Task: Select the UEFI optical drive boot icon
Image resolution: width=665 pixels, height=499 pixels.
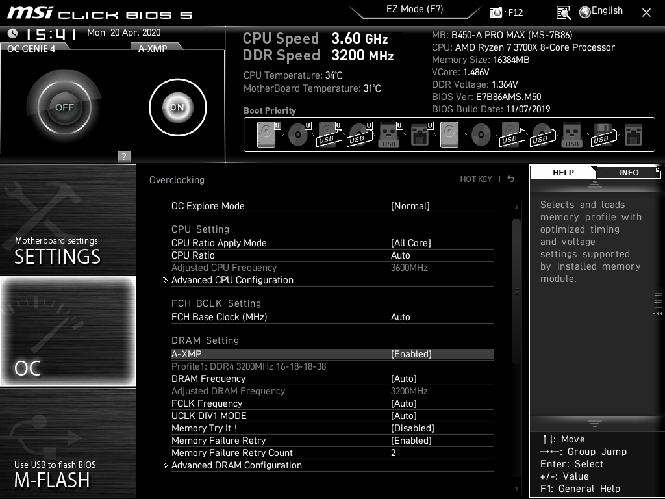Action: tap(299, 134)
